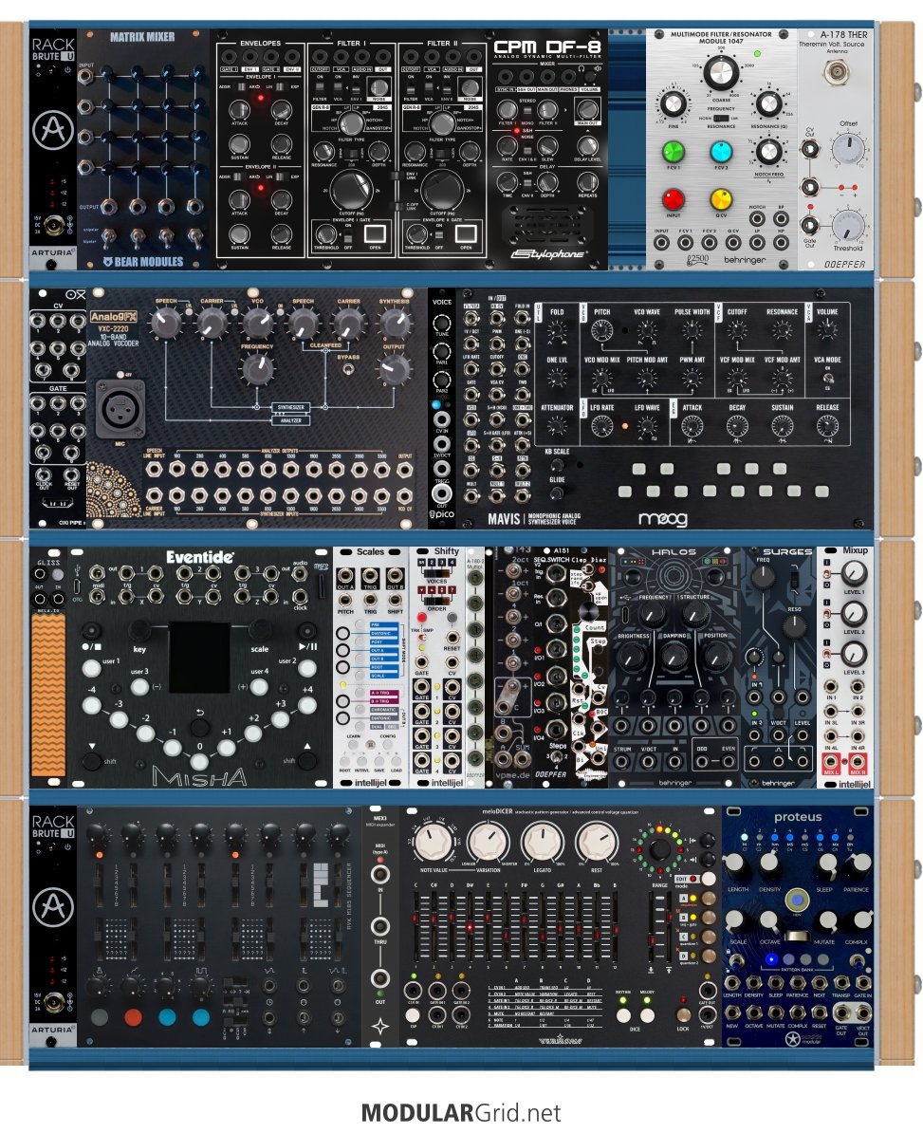This screenshot has height=1133, width=923.
Task: Click the yellow QCV knob on the 1047 filter
Action: [721, 198]
